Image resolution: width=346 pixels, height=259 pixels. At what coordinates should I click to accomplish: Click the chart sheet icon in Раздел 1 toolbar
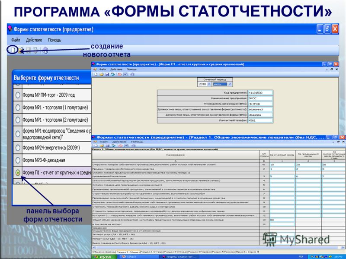coord(126,145)
